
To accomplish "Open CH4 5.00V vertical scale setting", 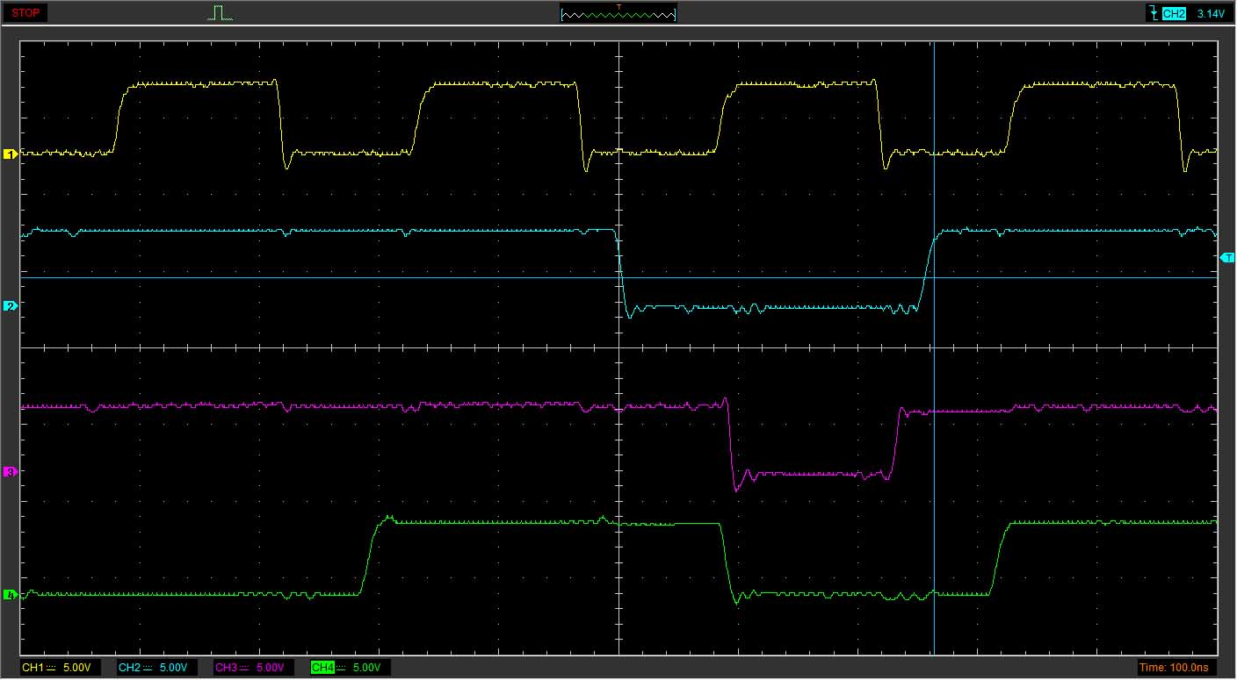I will [366, 668].
